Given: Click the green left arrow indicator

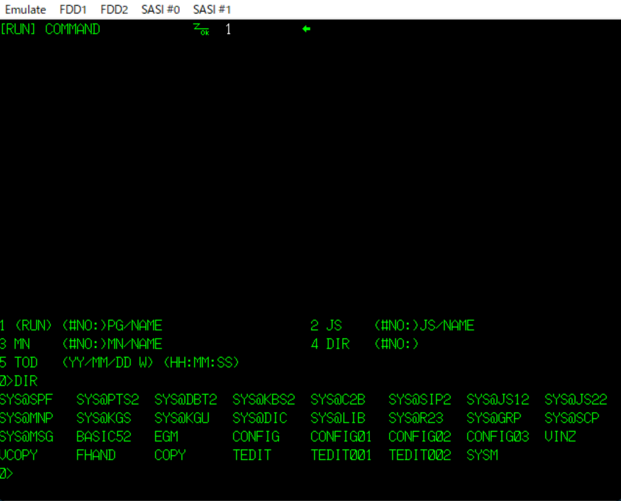Looking at the screenshot, I should (306, 29).
